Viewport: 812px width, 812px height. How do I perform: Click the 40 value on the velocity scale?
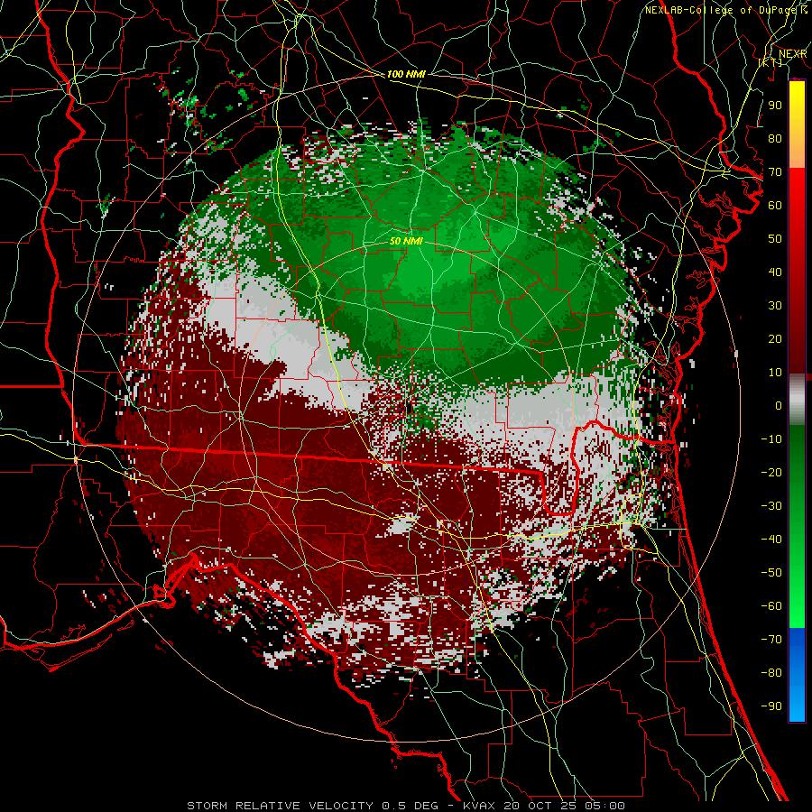775,272
